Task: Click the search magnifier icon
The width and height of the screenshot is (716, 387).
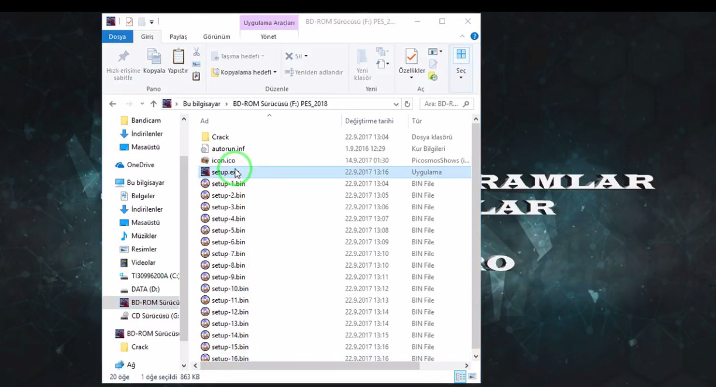Action: [466, 104]
